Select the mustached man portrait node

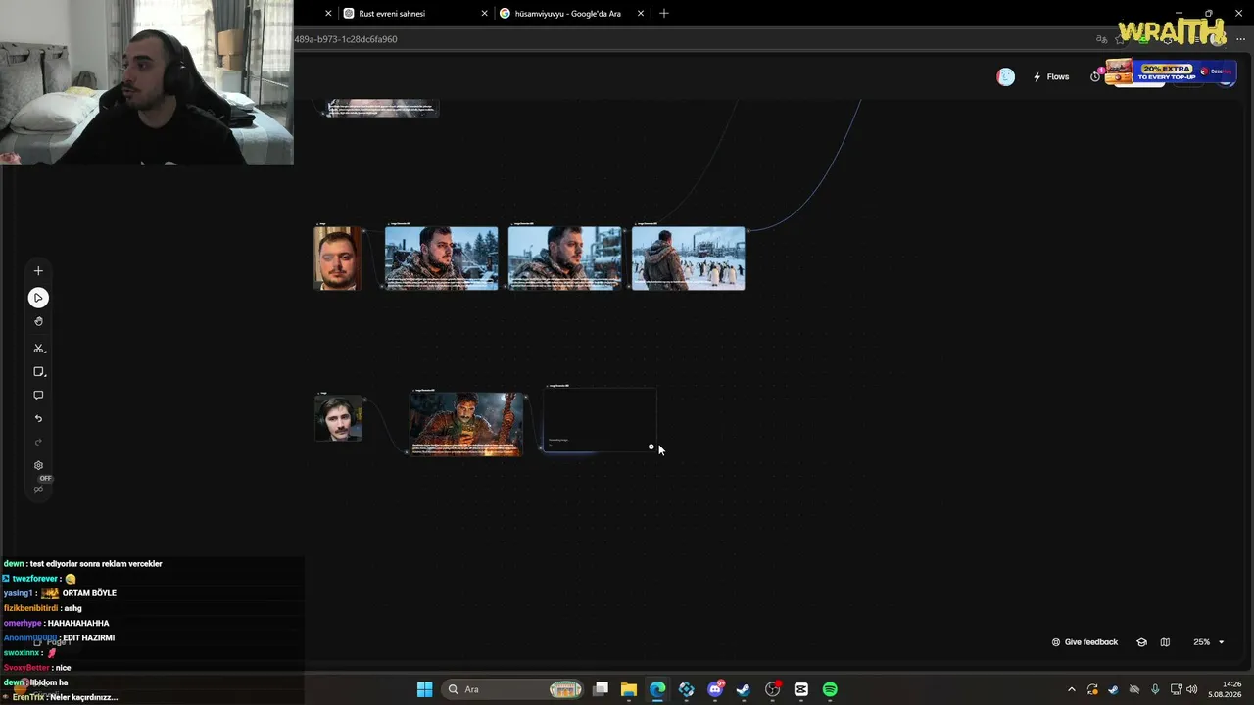(x=338, y=417)
